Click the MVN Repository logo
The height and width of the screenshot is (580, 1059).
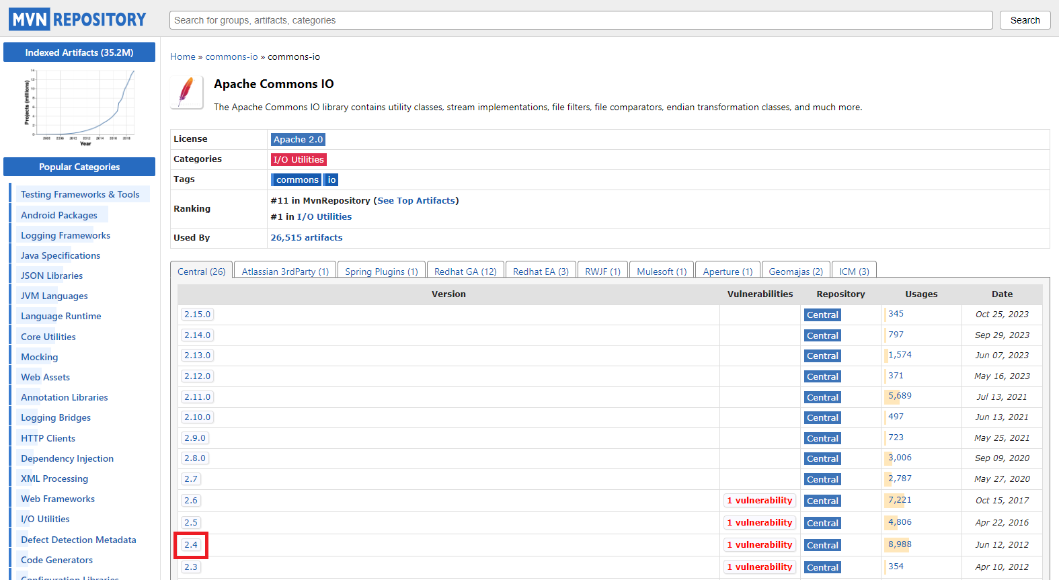(77, 19)
